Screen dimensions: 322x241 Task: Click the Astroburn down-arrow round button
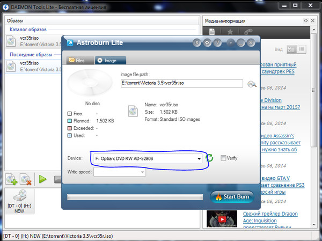click(231, 43)
